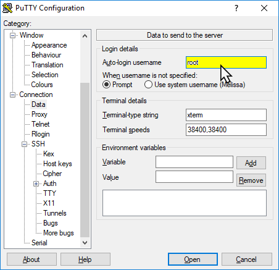Viewport: 279px width, 270px height.
Task: Click the environment Variable input field
Action: point(194,162)
